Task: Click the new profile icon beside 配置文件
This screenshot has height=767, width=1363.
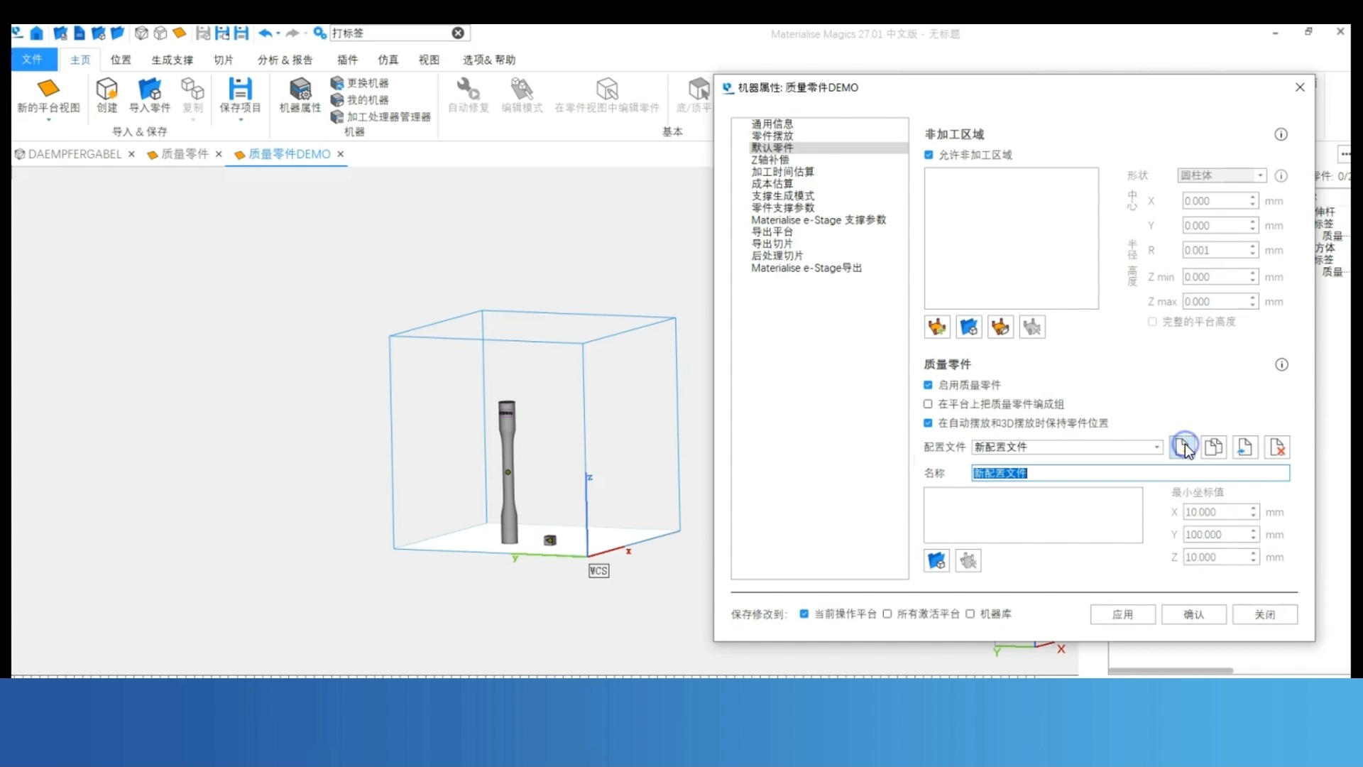Action: pyautogui.click(x=1182, y=447)
